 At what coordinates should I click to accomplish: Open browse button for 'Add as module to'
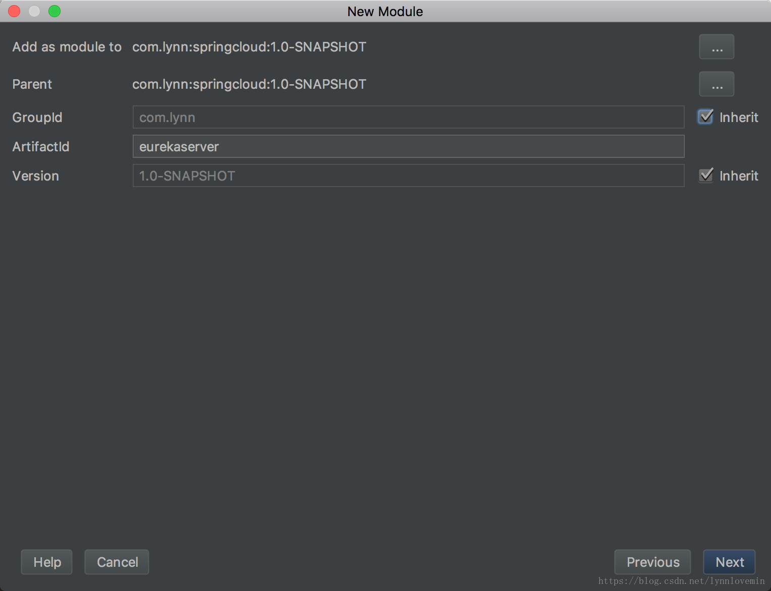click(x=717, y=47)
